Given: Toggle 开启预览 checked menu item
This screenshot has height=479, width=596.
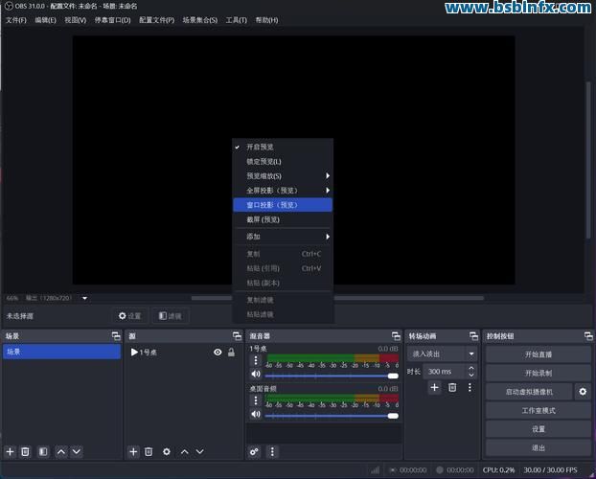Looking at the screenshot, I should tap(283, 148).
